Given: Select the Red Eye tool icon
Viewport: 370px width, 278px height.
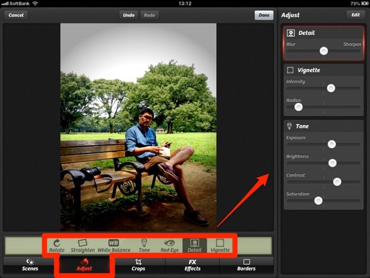Looking at the screenshot, I should (169, 246).
